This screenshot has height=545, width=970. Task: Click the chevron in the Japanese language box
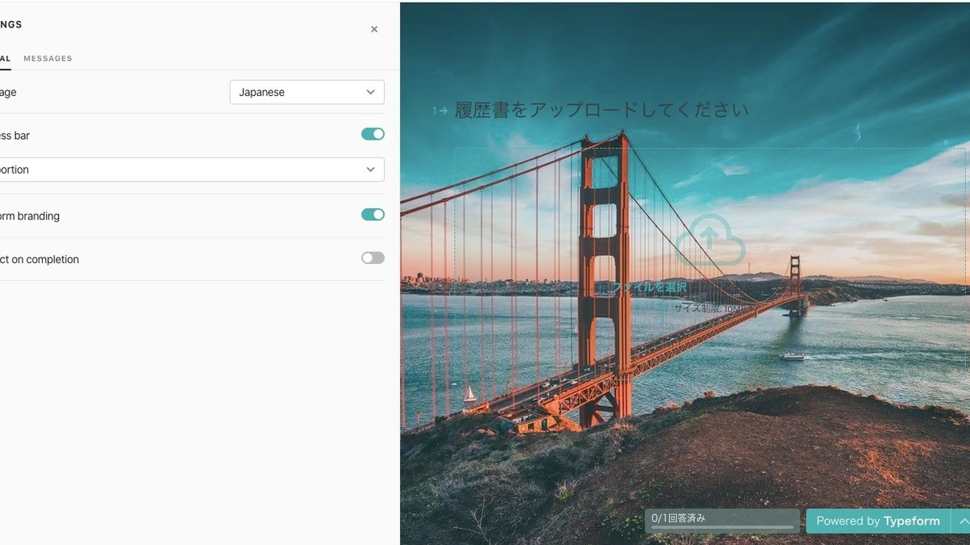coord(370,92)
